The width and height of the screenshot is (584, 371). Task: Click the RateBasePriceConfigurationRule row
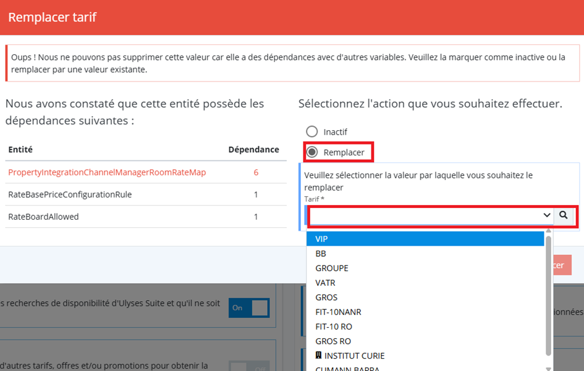(70, 194)
